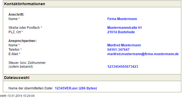Click the phone number 04161-347647

click(118, 50)
